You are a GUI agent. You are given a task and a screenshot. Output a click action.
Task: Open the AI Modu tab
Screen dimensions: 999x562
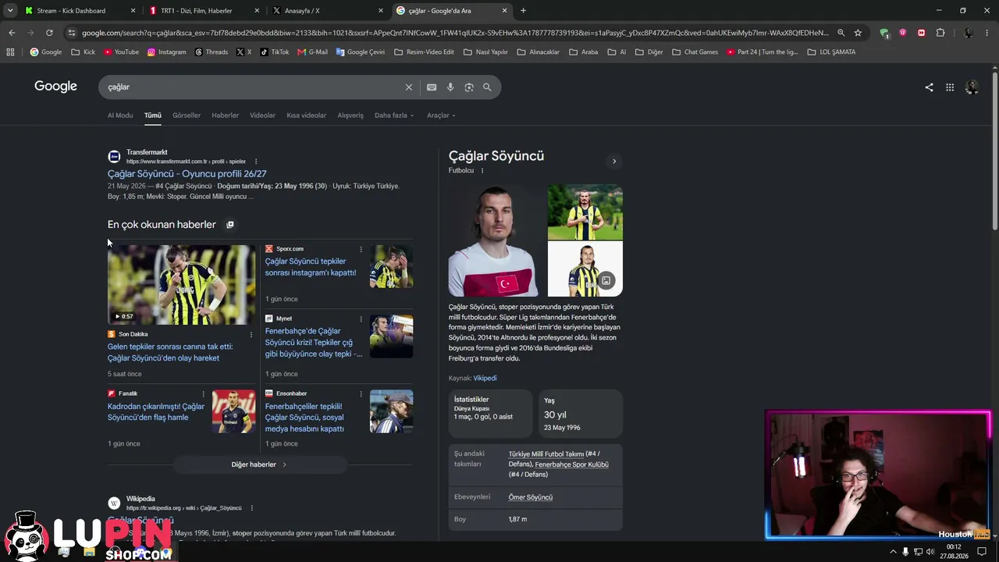120,116
